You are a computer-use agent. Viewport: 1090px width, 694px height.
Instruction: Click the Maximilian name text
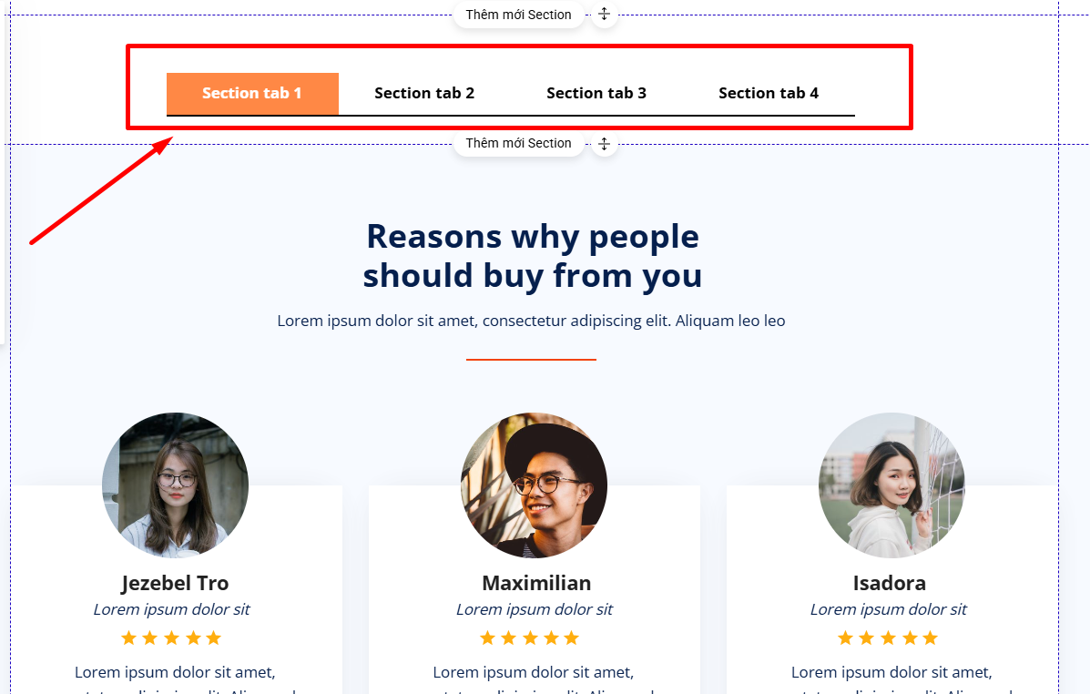536,583
